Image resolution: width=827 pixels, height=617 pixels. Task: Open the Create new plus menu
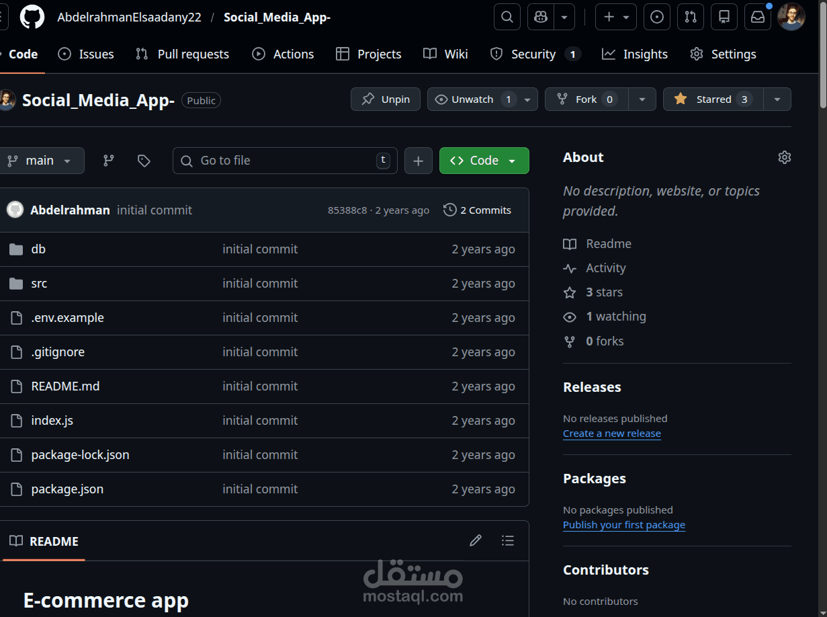pyautogui.click(x=616, y=17)
